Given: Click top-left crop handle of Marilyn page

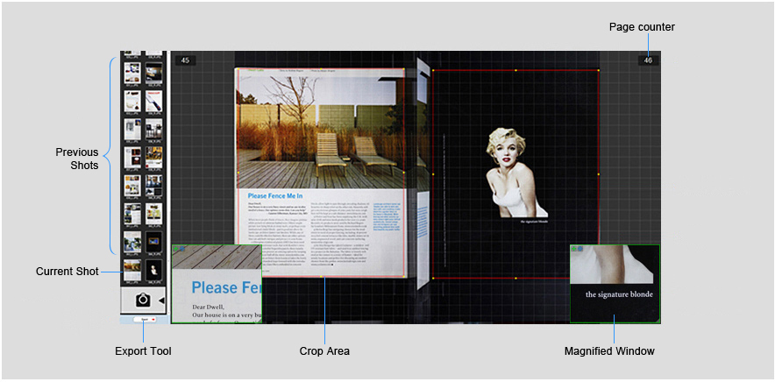Looking at the screenshot, I should pos(433,71).
